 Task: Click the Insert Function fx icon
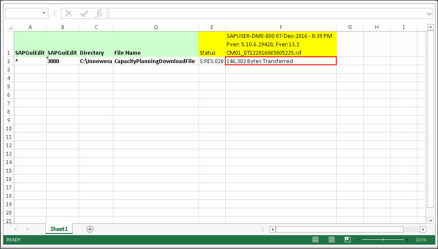(x=99, y=14)
